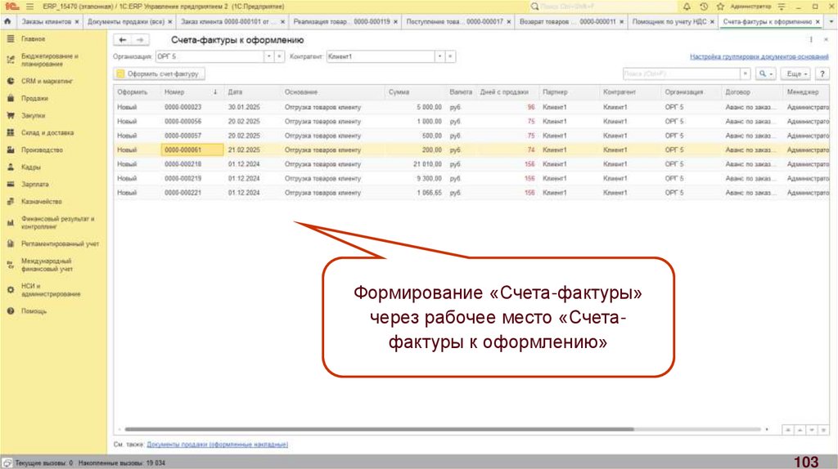Go forward with the right arrow button

(x=140, y=40)
